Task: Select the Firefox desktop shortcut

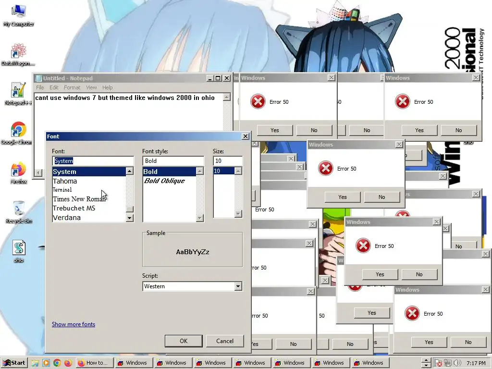Action: click(18, 173)
